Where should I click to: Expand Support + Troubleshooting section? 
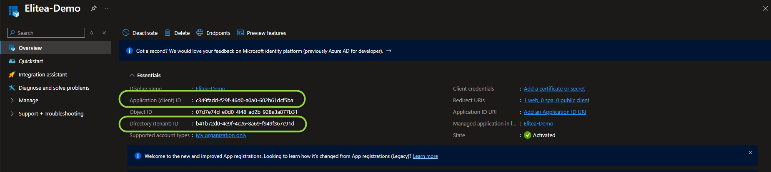click(51, 113)
